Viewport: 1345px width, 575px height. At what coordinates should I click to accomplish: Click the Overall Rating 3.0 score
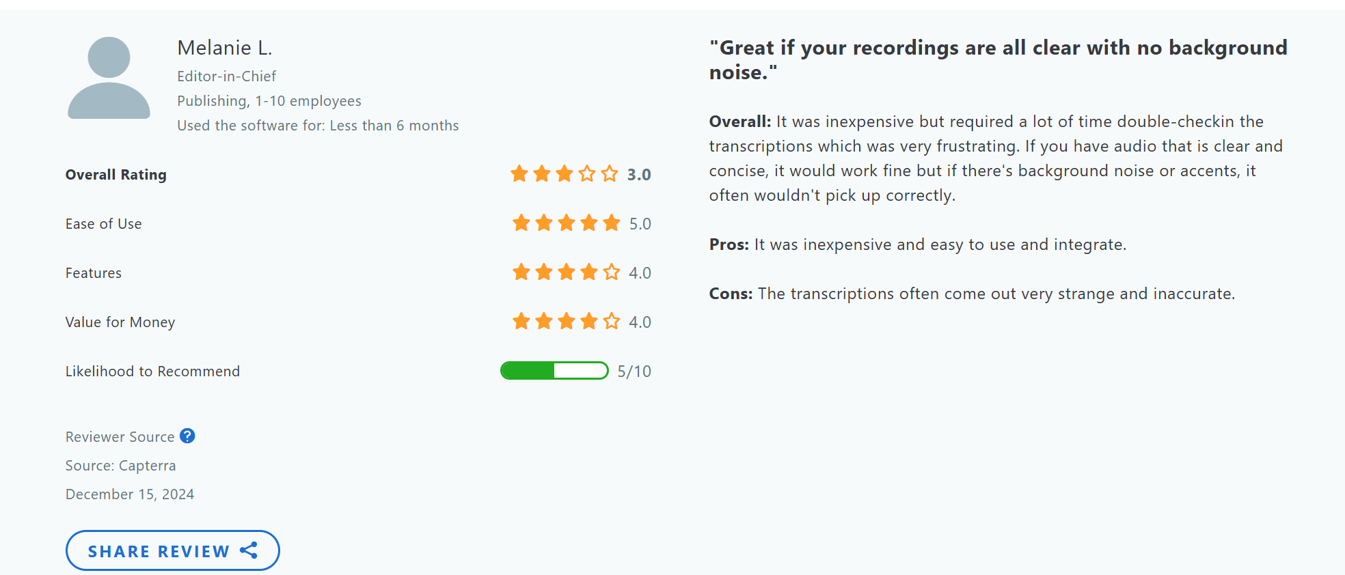click(x=639, y=175)
